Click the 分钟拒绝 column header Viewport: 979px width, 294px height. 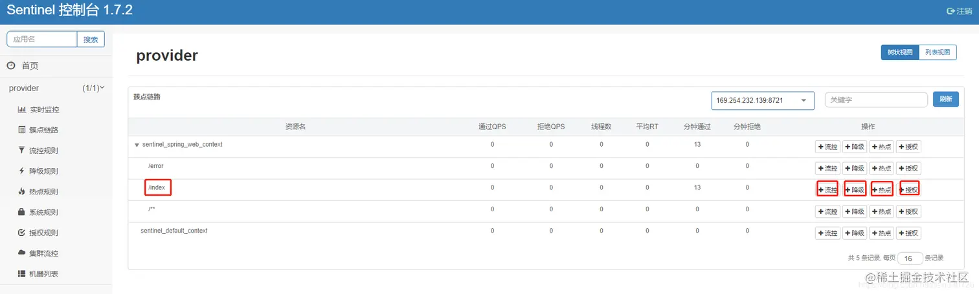point(747,127)
